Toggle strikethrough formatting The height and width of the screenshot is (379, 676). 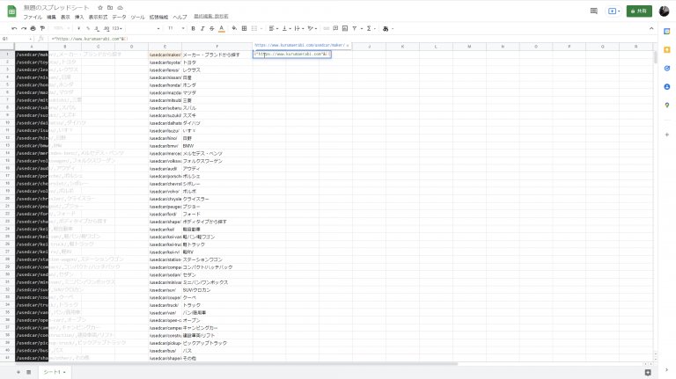click(x=209, y=28)
